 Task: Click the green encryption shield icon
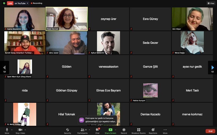(x=3, y=3)
